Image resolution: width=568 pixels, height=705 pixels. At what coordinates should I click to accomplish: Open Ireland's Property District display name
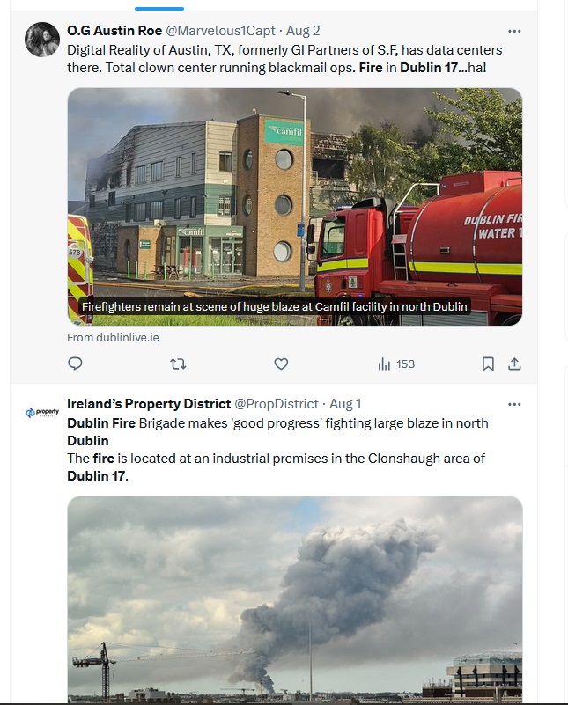pos(149,404)
